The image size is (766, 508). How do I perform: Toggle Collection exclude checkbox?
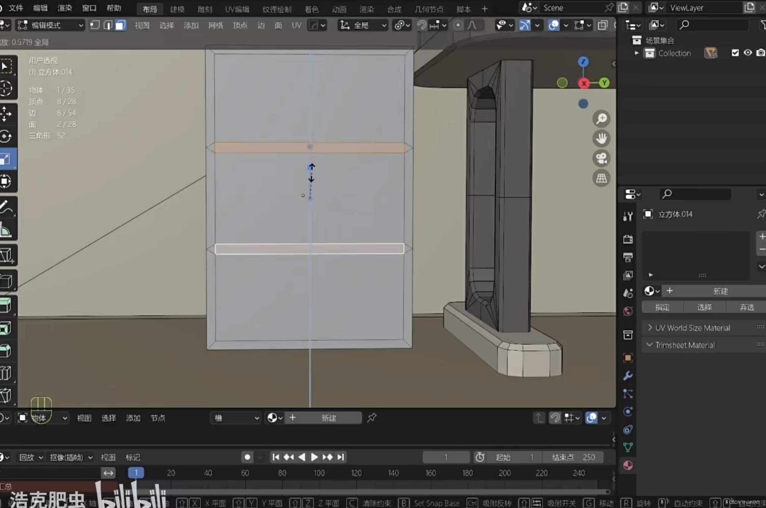[x=735, y=53]
